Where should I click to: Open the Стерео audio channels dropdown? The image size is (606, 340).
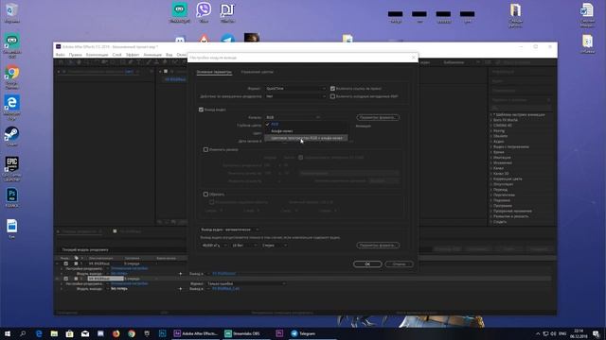click(x=274, y=246)
